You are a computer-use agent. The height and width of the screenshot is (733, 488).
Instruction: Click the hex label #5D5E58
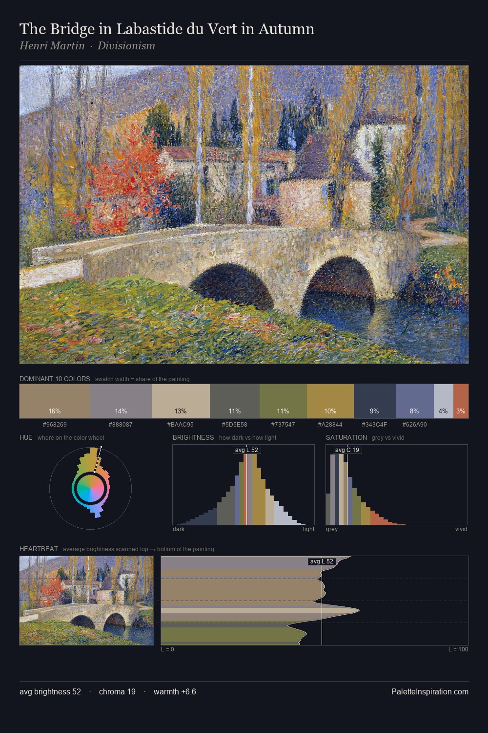[234, 425]
